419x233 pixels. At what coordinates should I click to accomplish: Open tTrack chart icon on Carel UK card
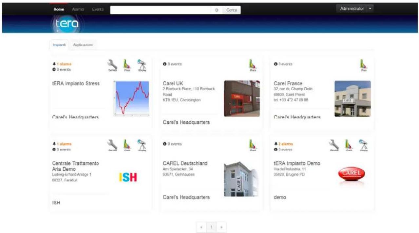click(x=253, y=65)
